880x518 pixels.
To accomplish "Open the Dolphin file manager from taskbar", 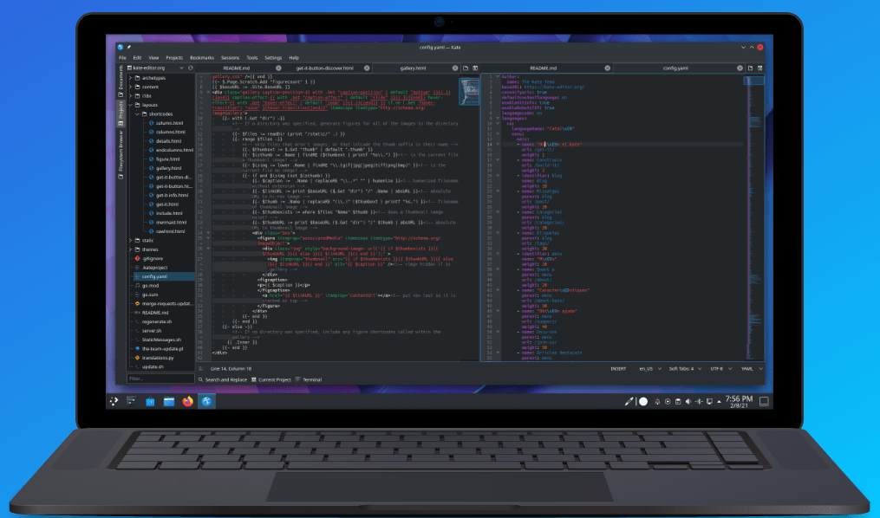I will (x=169, y=401).
